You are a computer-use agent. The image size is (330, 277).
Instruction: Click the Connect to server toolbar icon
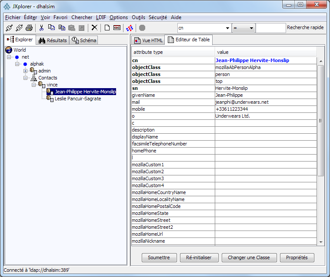click(9, 28)
